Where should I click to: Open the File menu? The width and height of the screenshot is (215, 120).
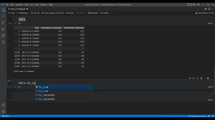point(7,4)
